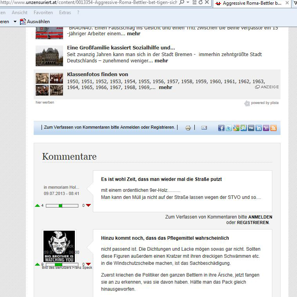Share on LinkedIn icon
The width and height of the screenshot is (297, 297).
pyautogui.click(x=259, y=128)
